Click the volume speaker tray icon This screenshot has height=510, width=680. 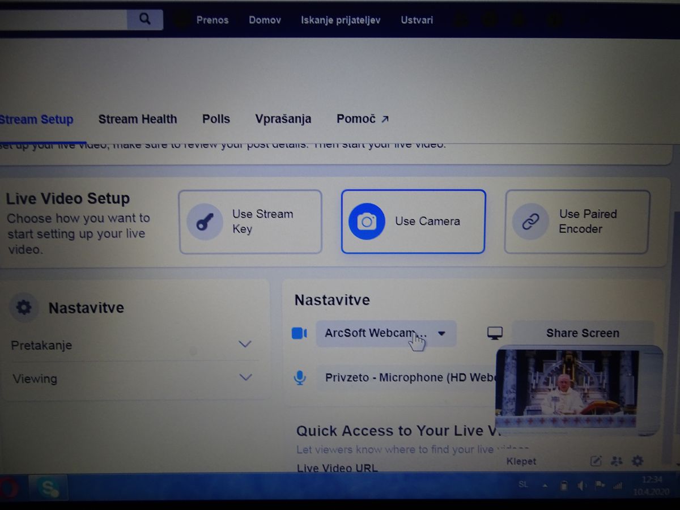581,486
